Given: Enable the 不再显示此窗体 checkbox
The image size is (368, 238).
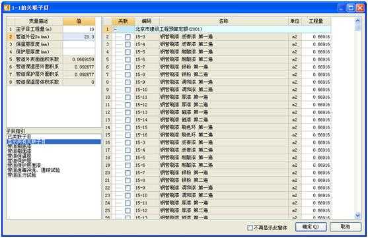Looking at the screenshot, I should [250, 227].
